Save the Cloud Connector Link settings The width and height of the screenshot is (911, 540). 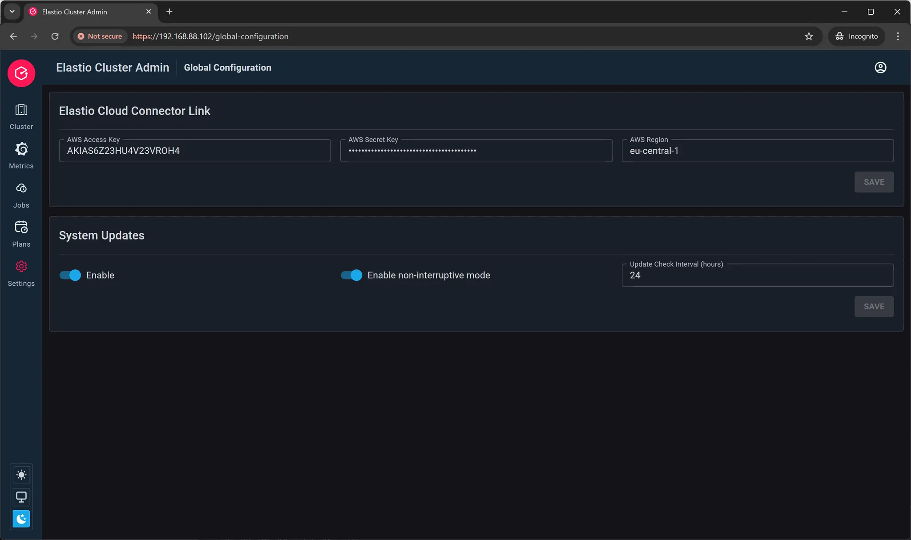coord(874,182)
